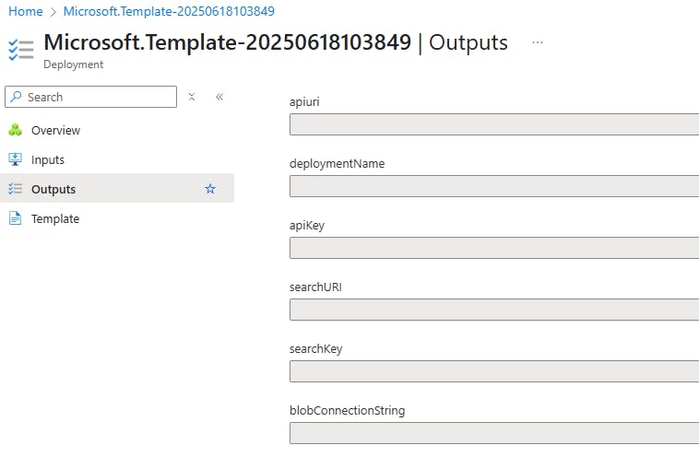
Task: Click the apiuri output field
Action: click(x=494, y=124)
